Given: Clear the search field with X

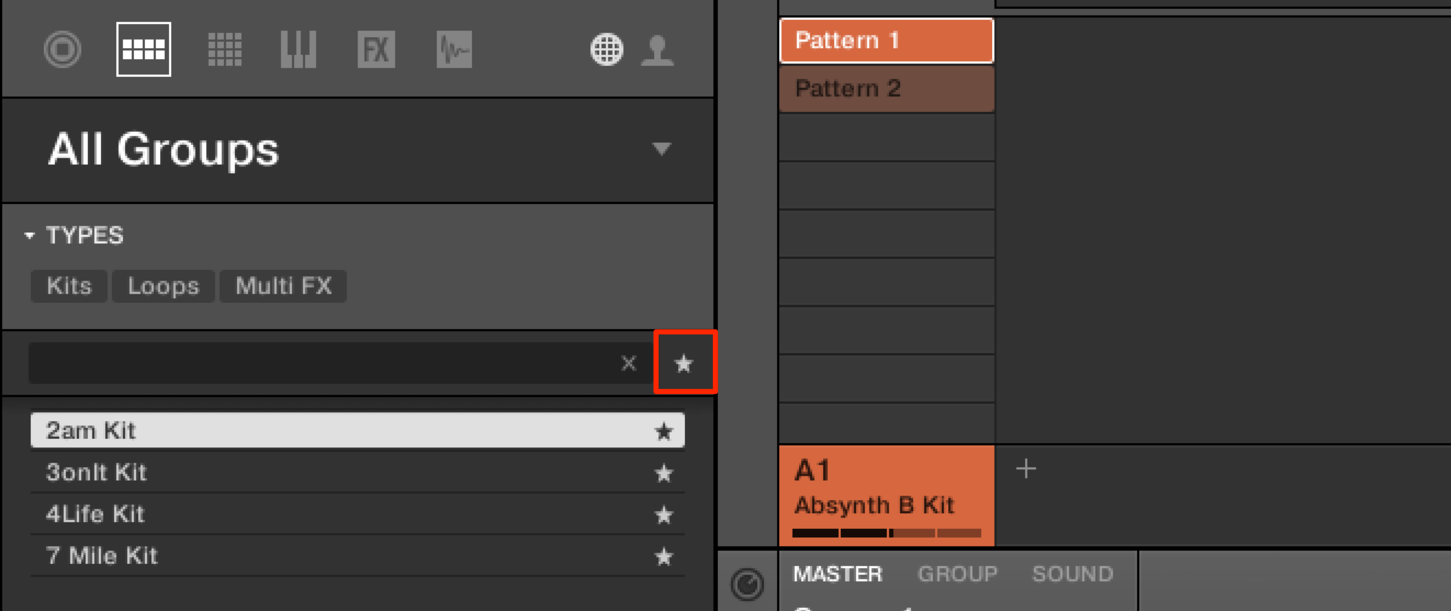Looking at the screenshot, I should point(628,363).
